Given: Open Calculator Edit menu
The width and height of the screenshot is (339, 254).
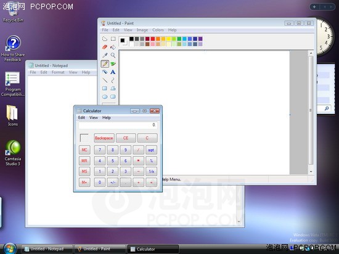Looking at the screenshot, I should pos(81,118).
